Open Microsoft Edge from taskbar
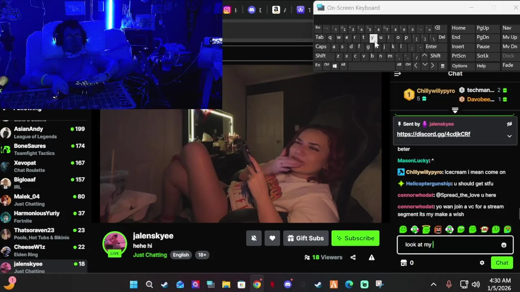The image size is (520, 292). [349, 285]
